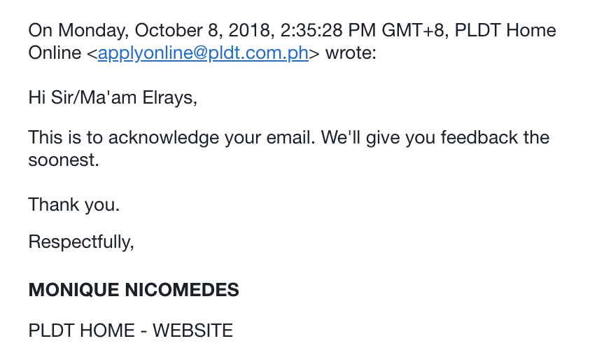Click the "Thank you." line
590x355 pixels.
[x=73, y=205]
